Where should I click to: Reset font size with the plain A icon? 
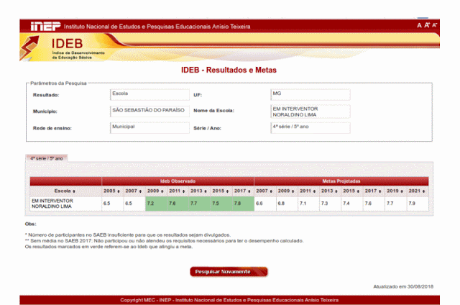(419, 26)
